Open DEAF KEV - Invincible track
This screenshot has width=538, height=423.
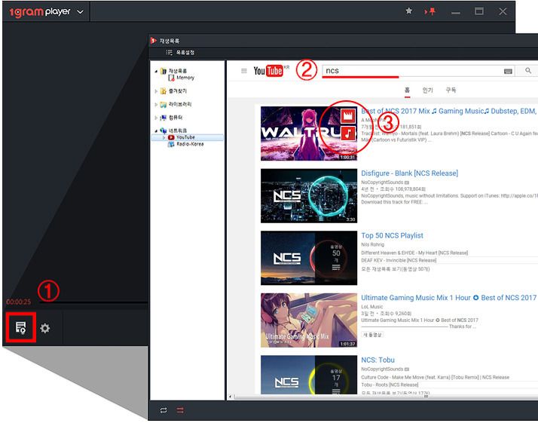399,261
